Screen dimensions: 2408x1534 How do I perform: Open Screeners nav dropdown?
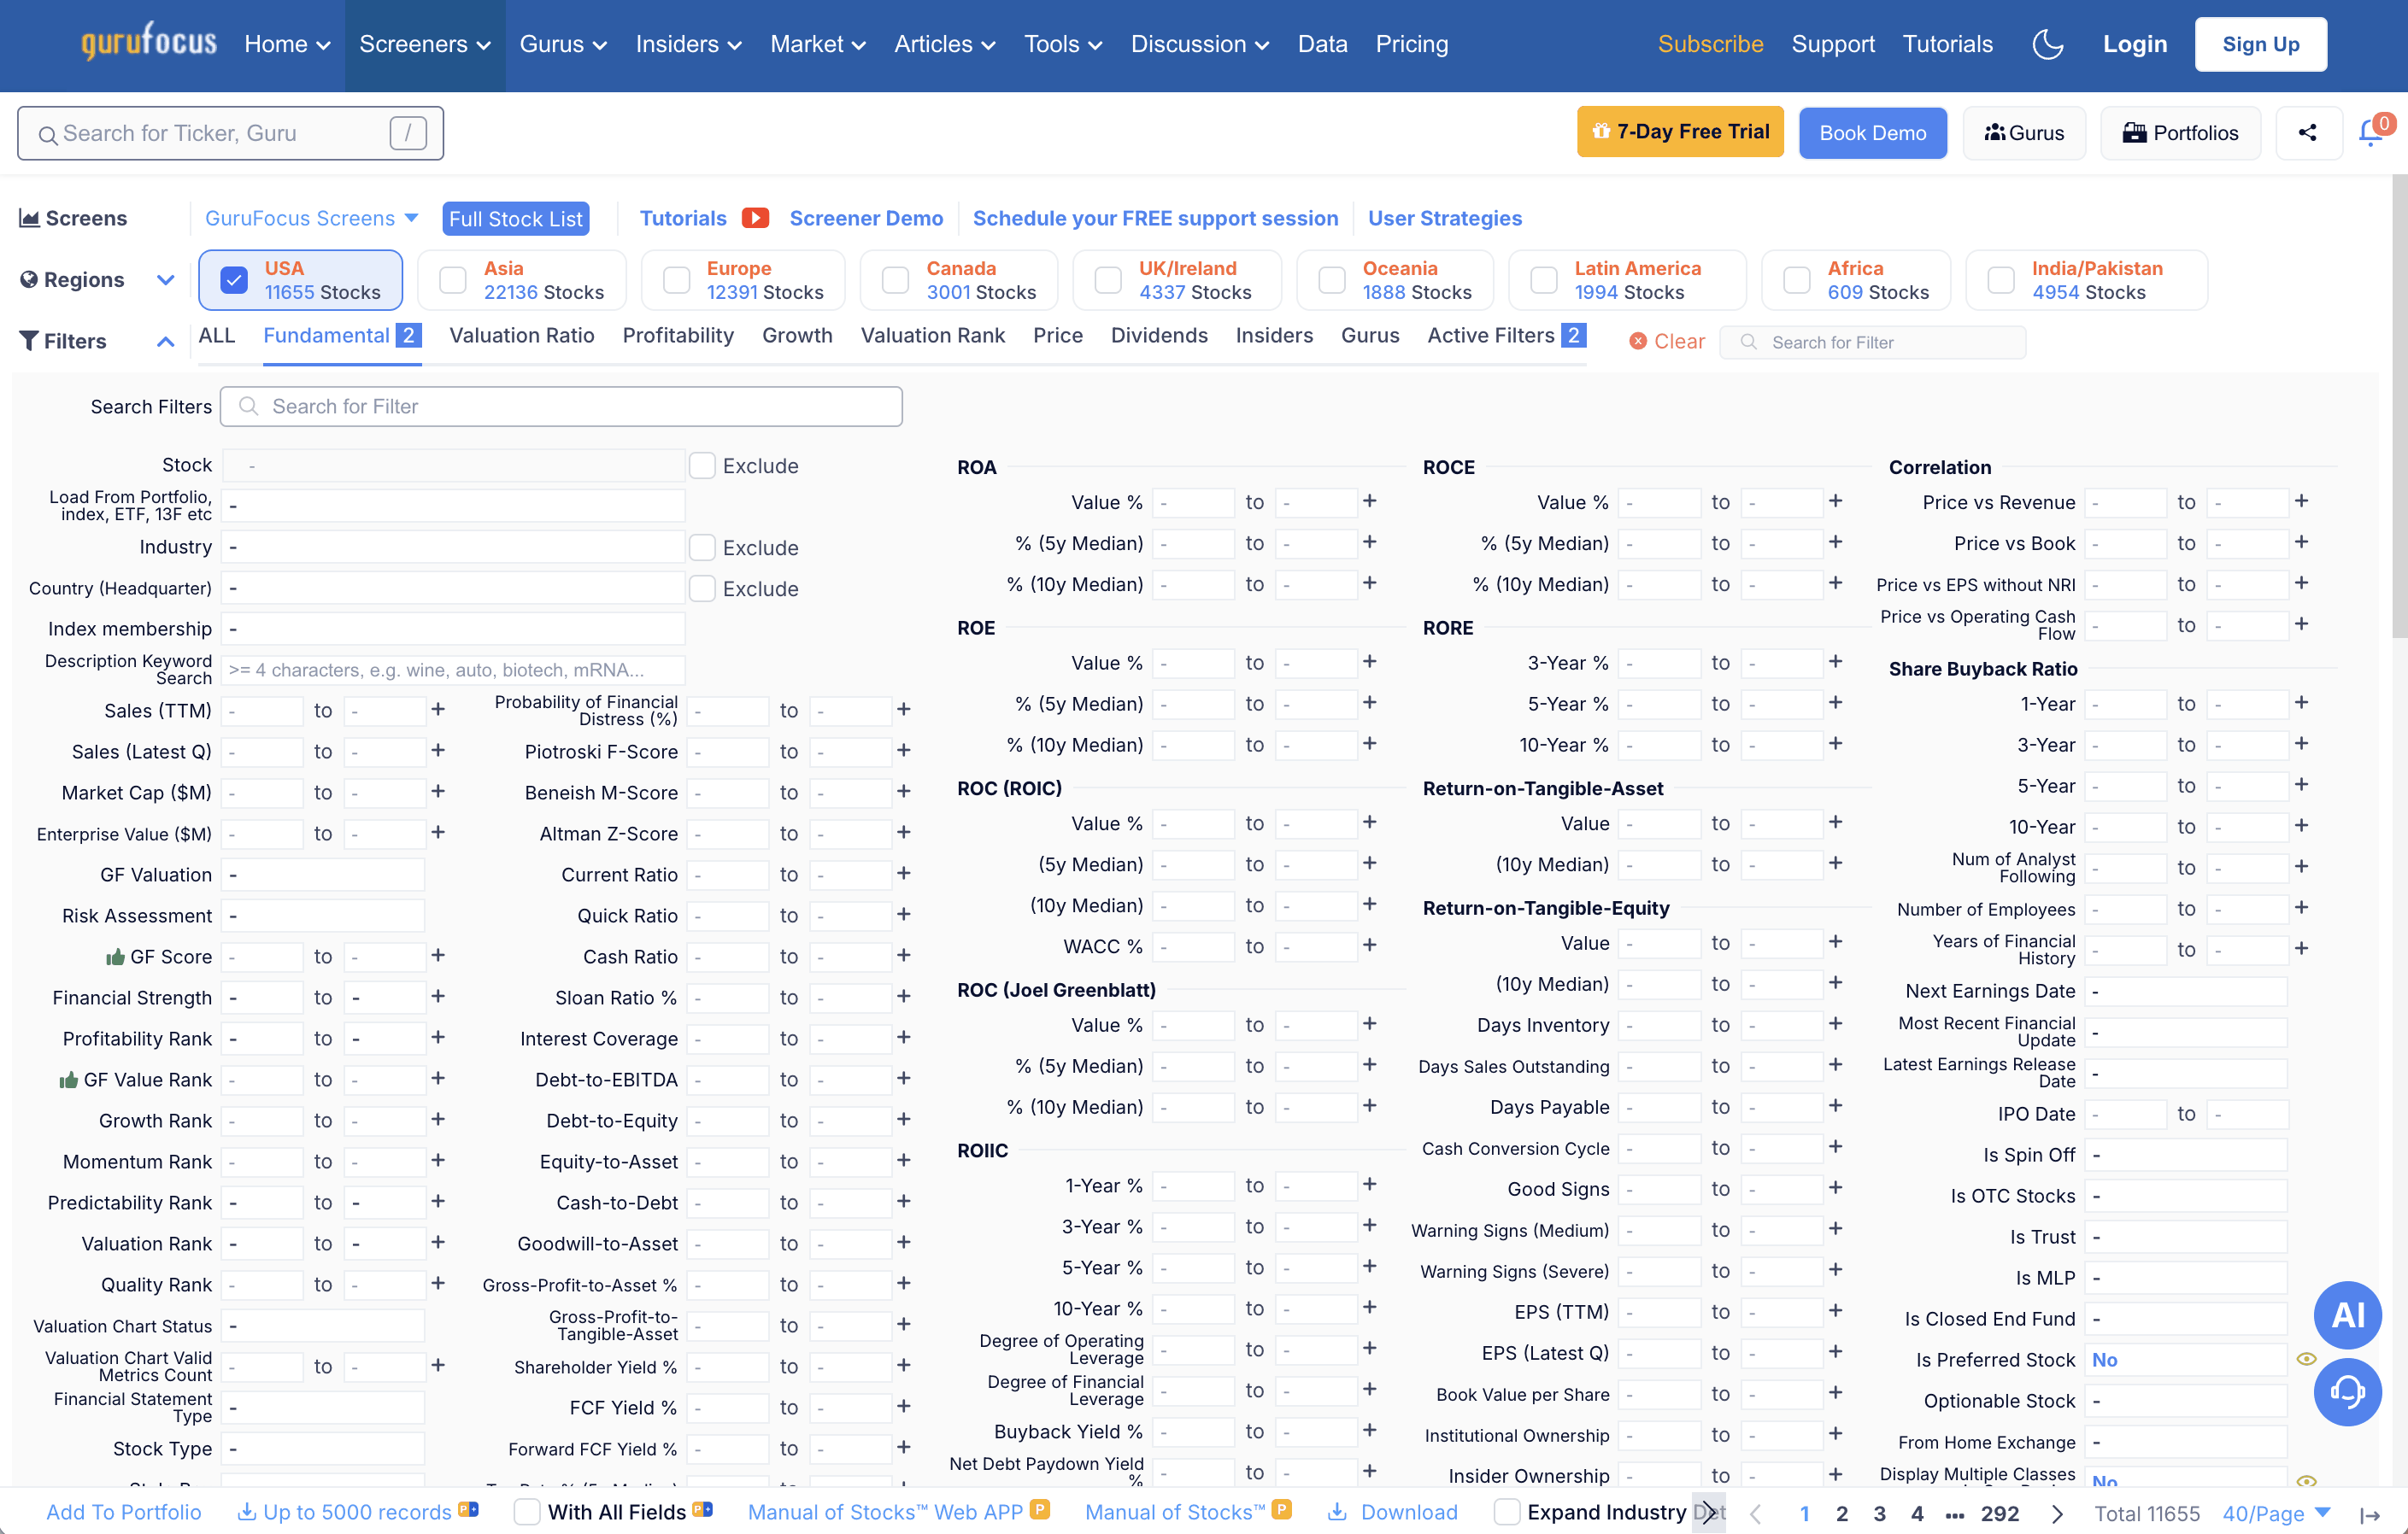(425, 44)
